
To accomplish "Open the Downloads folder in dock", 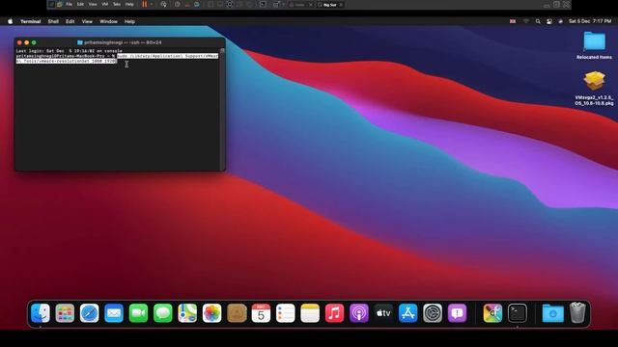I will pos(552,313).
